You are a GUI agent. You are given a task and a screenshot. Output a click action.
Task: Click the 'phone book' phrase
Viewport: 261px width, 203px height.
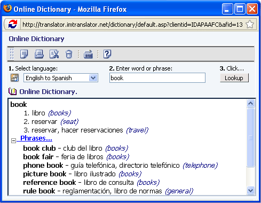click(43, 166)
